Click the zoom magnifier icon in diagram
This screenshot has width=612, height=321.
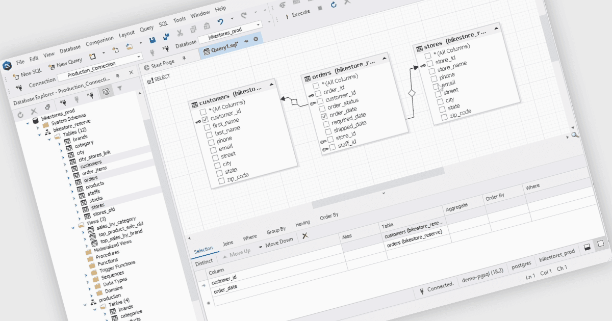point(575,135)
